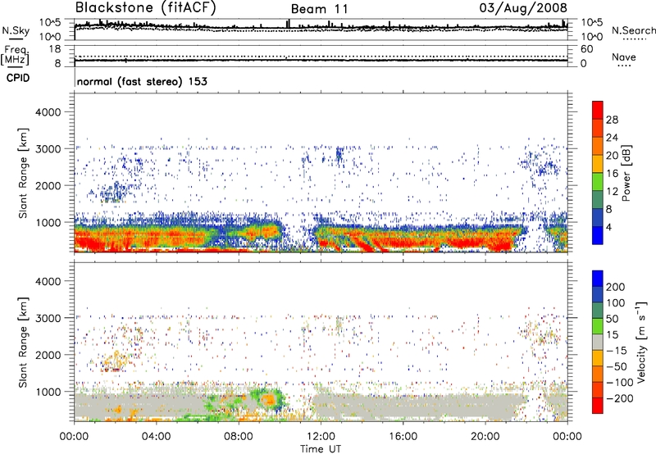Click the '20' label on the power colorbar
This screenshot has width=656, height=454.
tap(612, 156)
